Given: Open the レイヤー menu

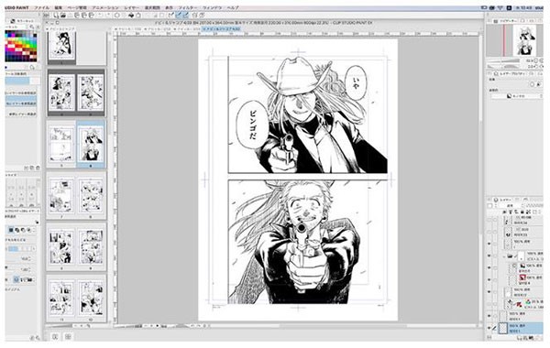Looking at the screenshot, I should click(x=131, y=7).
